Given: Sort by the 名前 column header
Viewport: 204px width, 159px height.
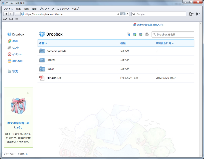Looking at the screenshot, I should point(43,43).
